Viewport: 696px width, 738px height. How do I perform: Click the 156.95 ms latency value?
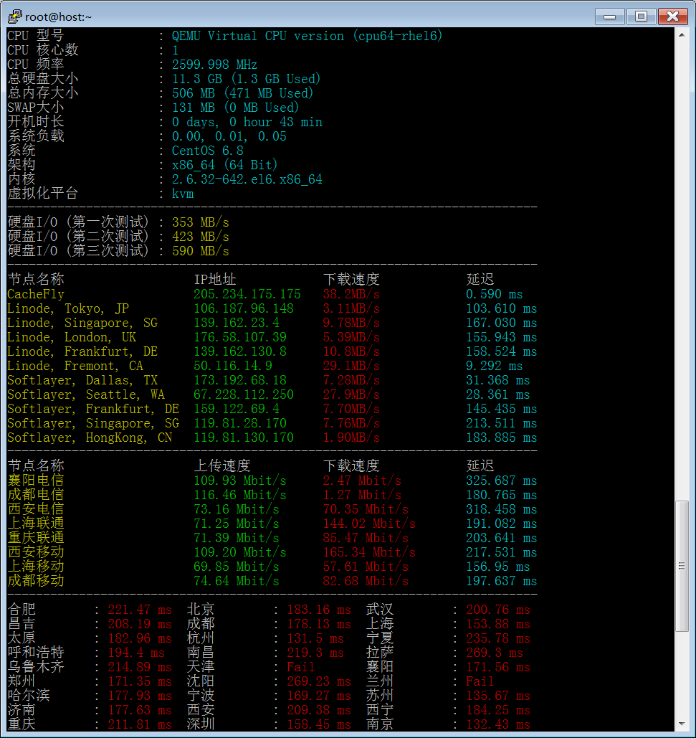click(498, 567)
